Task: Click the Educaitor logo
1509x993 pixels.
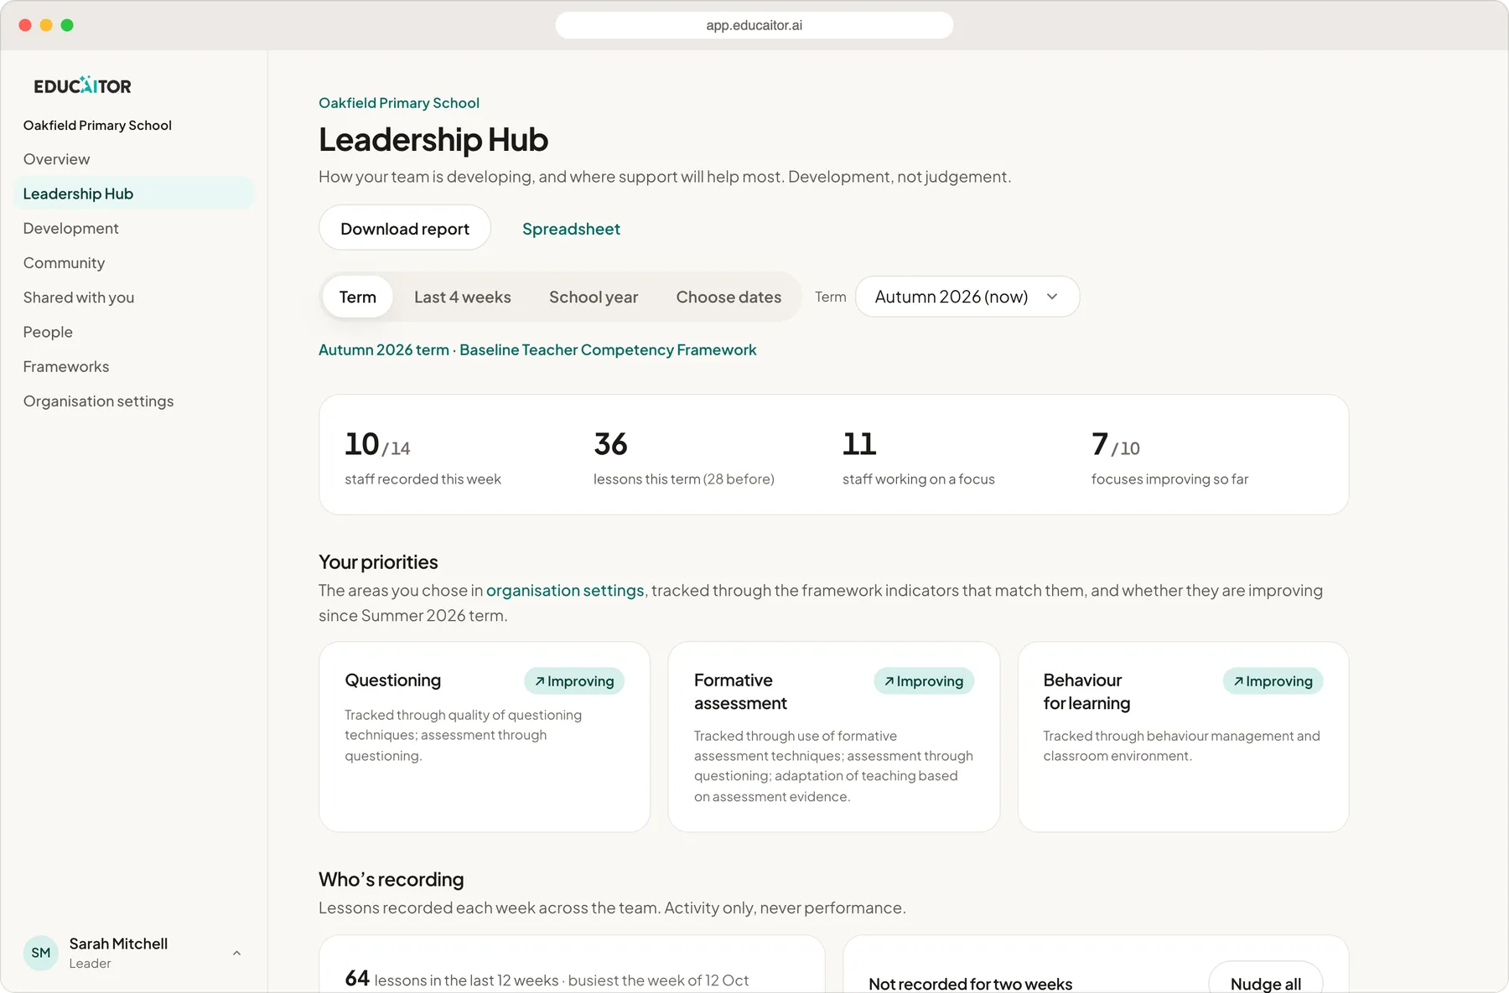Action: click(x=82, y=85)
